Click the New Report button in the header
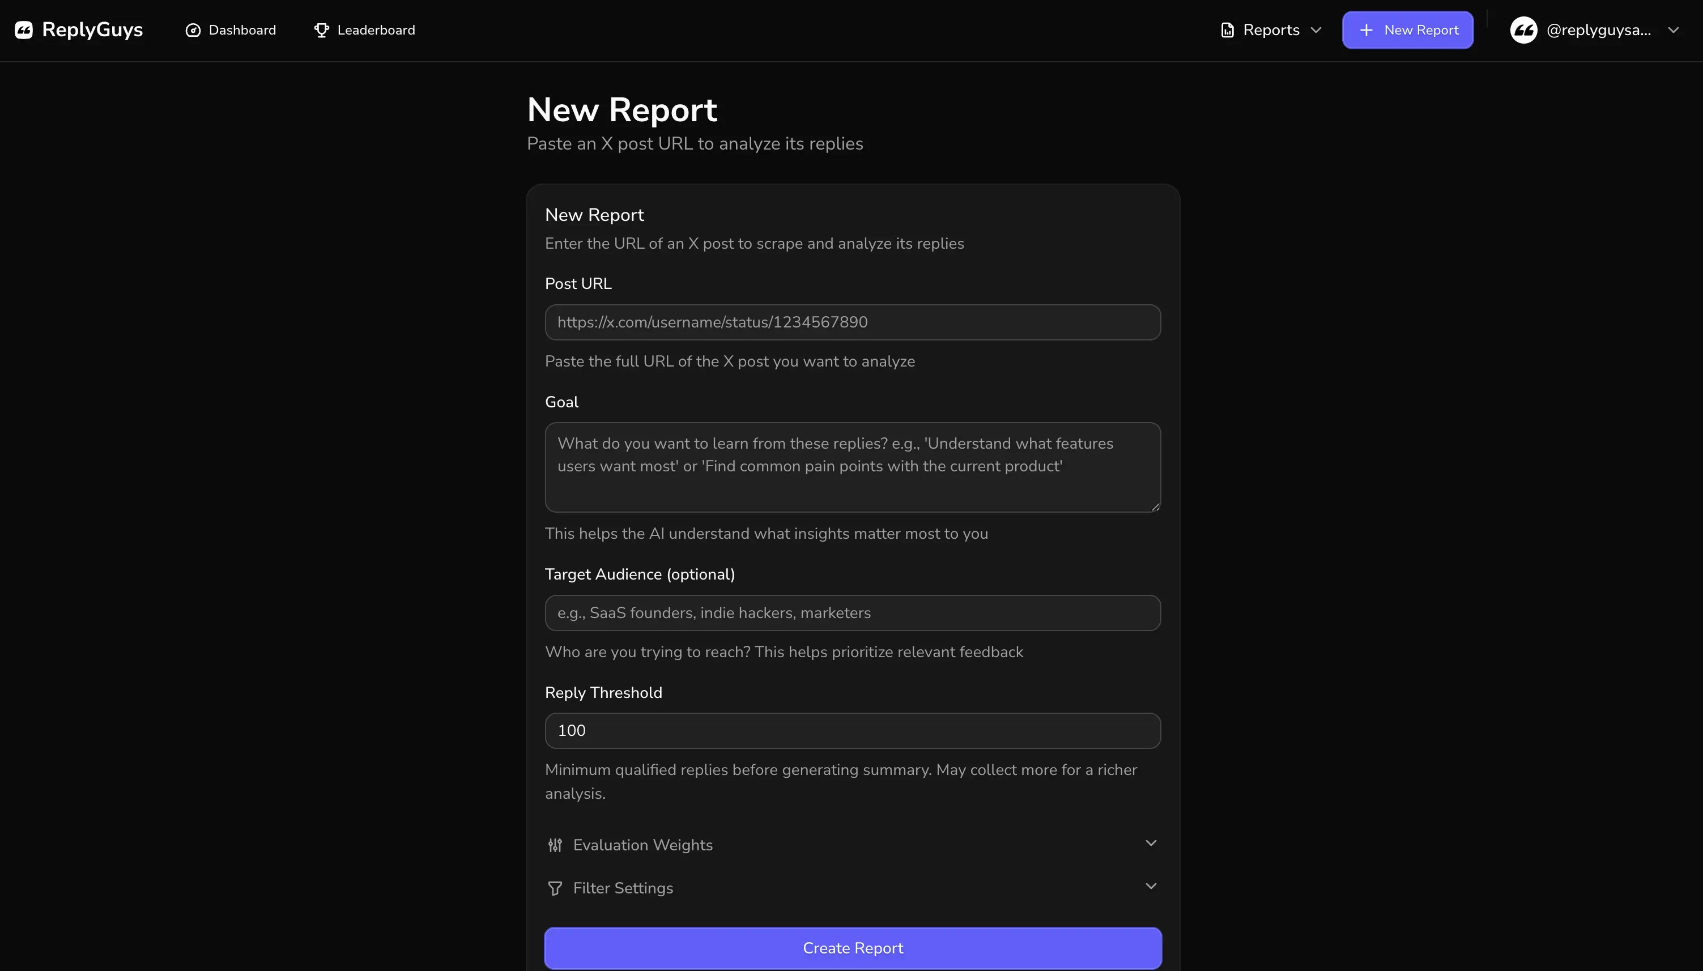 click(1408, 29)
